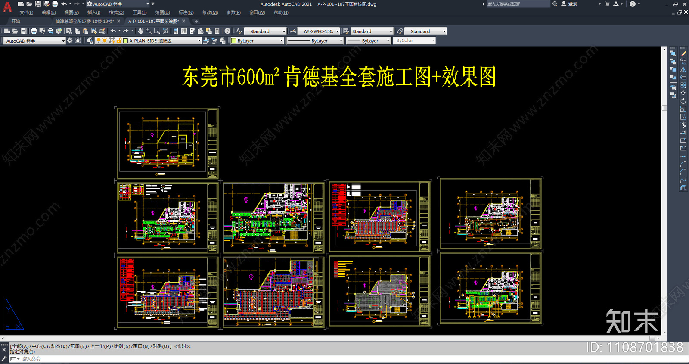
Task: Open the 标注(N) menu
Action: 186,12
